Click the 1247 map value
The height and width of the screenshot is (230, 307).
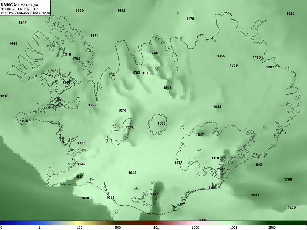(22, 22)
